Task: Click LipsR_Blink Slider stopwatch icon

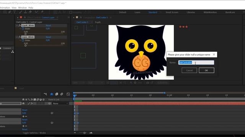Action: coord(23,29)
